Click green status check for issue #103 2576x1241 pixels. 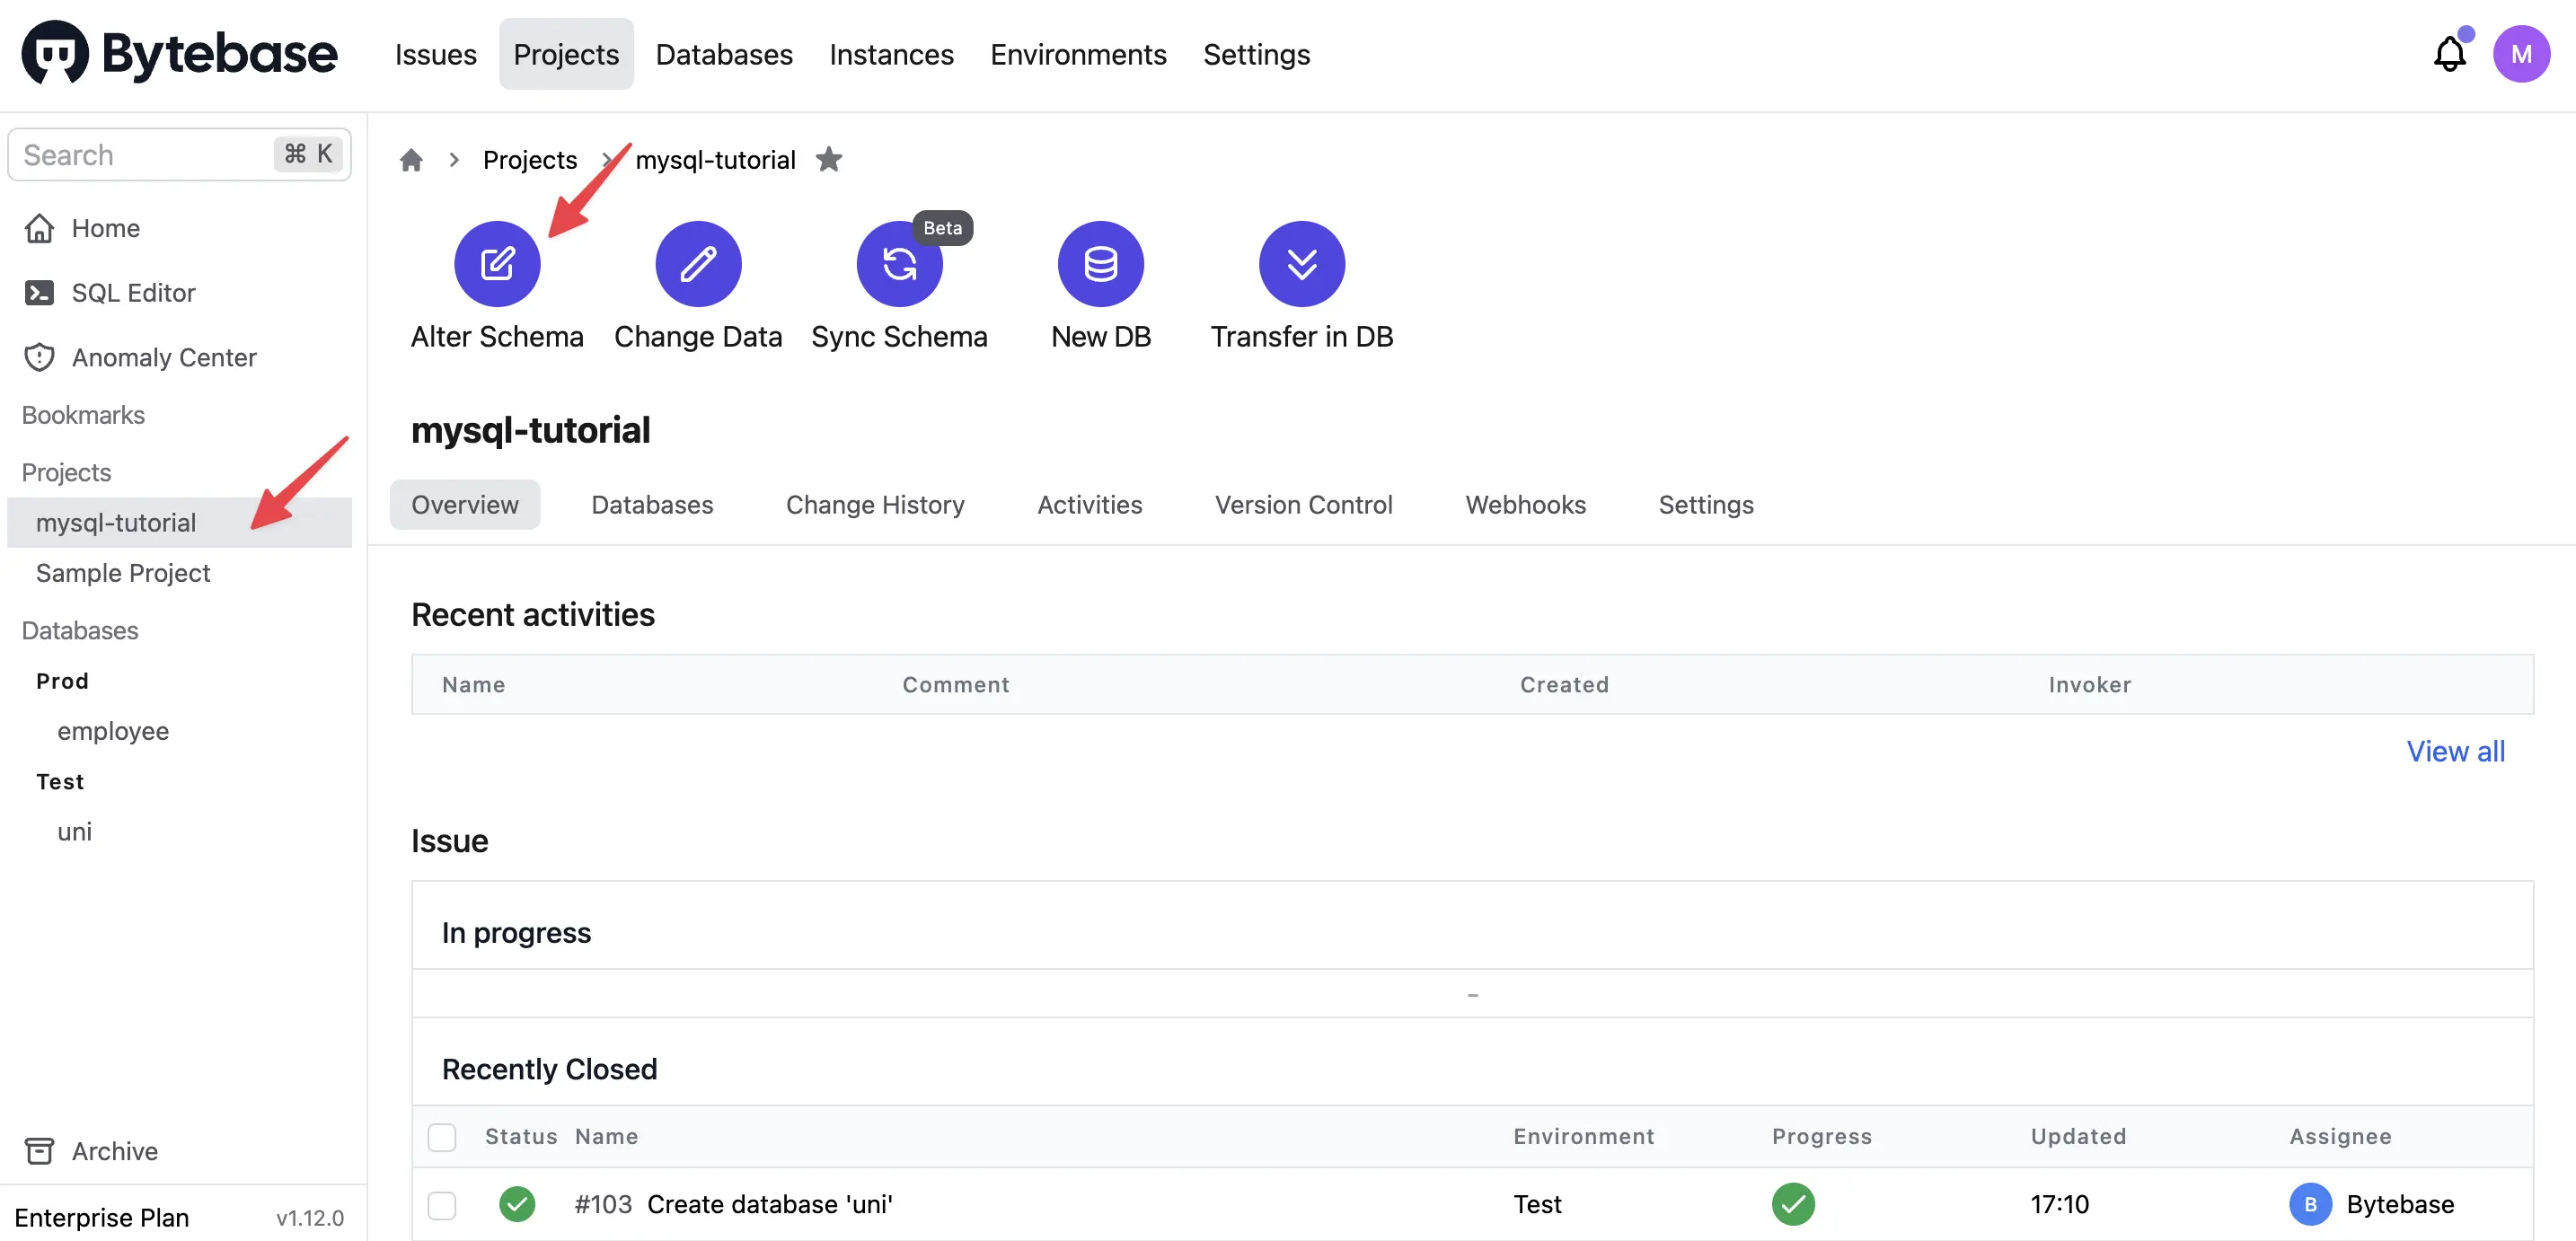pos(517,1204)
